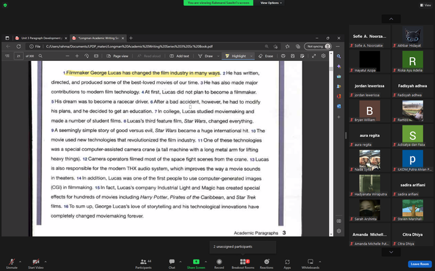Enter PDF full screen mode
Viewport: 435px width, 271px height.
[x=314, y=56]
